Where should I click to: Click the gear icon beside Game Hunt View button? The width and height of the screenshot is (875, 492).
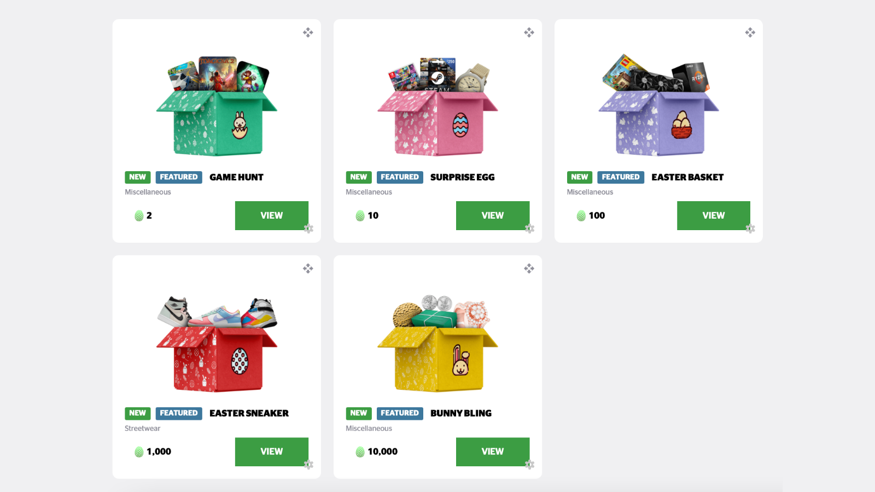(308, 229)
